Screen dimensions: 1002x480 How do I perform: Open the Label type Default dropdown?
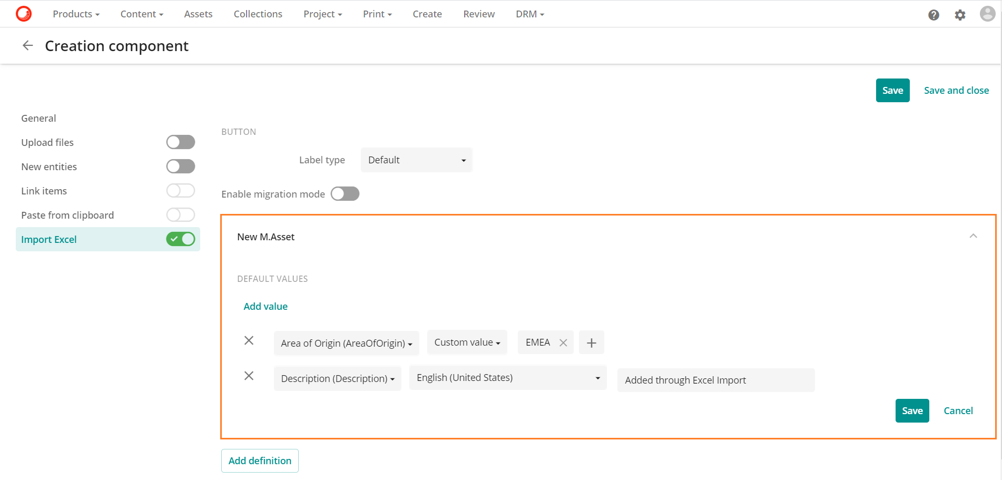point(416,160)
